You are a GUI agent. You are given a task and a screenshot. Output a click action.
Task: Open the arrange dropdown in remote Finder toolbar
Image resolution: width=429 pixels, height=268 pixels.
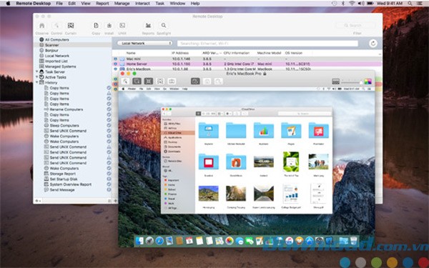(220, 114)
